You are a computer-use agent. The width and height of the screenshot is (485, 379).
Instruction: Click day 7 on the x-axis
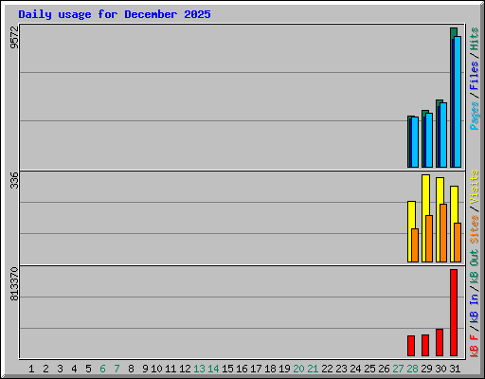point(117,369)
